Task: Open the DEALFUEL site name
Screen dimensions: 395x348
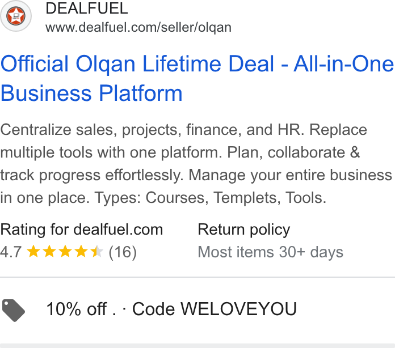Action: (87, 9)
